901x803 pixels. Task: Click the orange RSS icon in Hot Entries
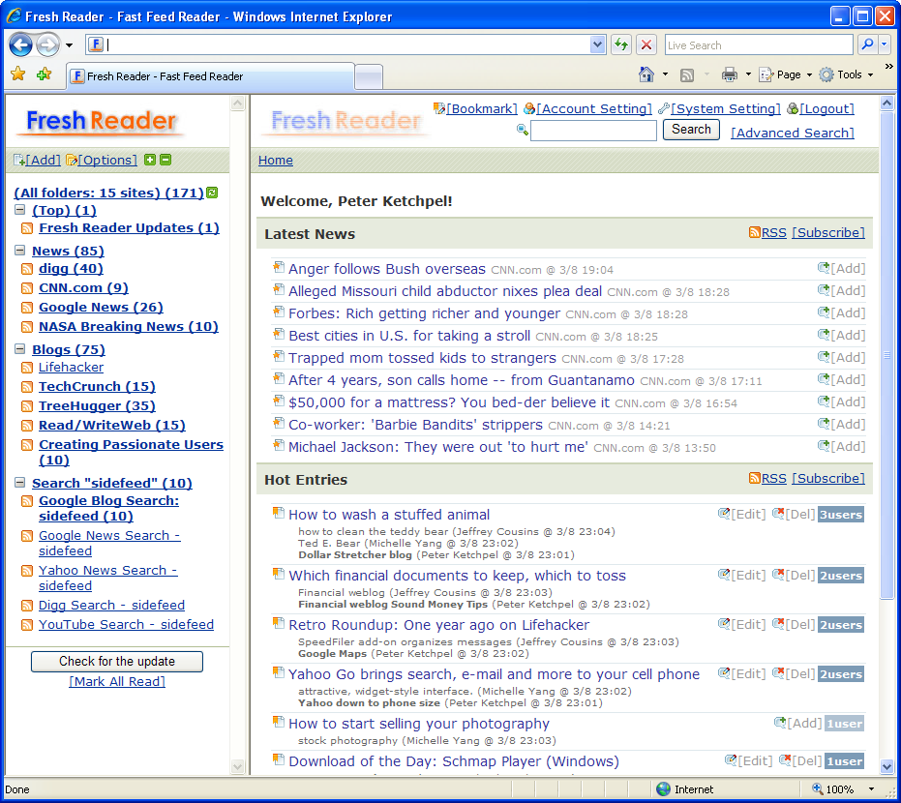click(x=755, y=478)
